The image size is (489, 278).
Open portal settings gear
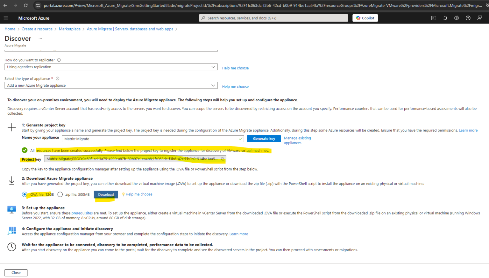[457, 18]
